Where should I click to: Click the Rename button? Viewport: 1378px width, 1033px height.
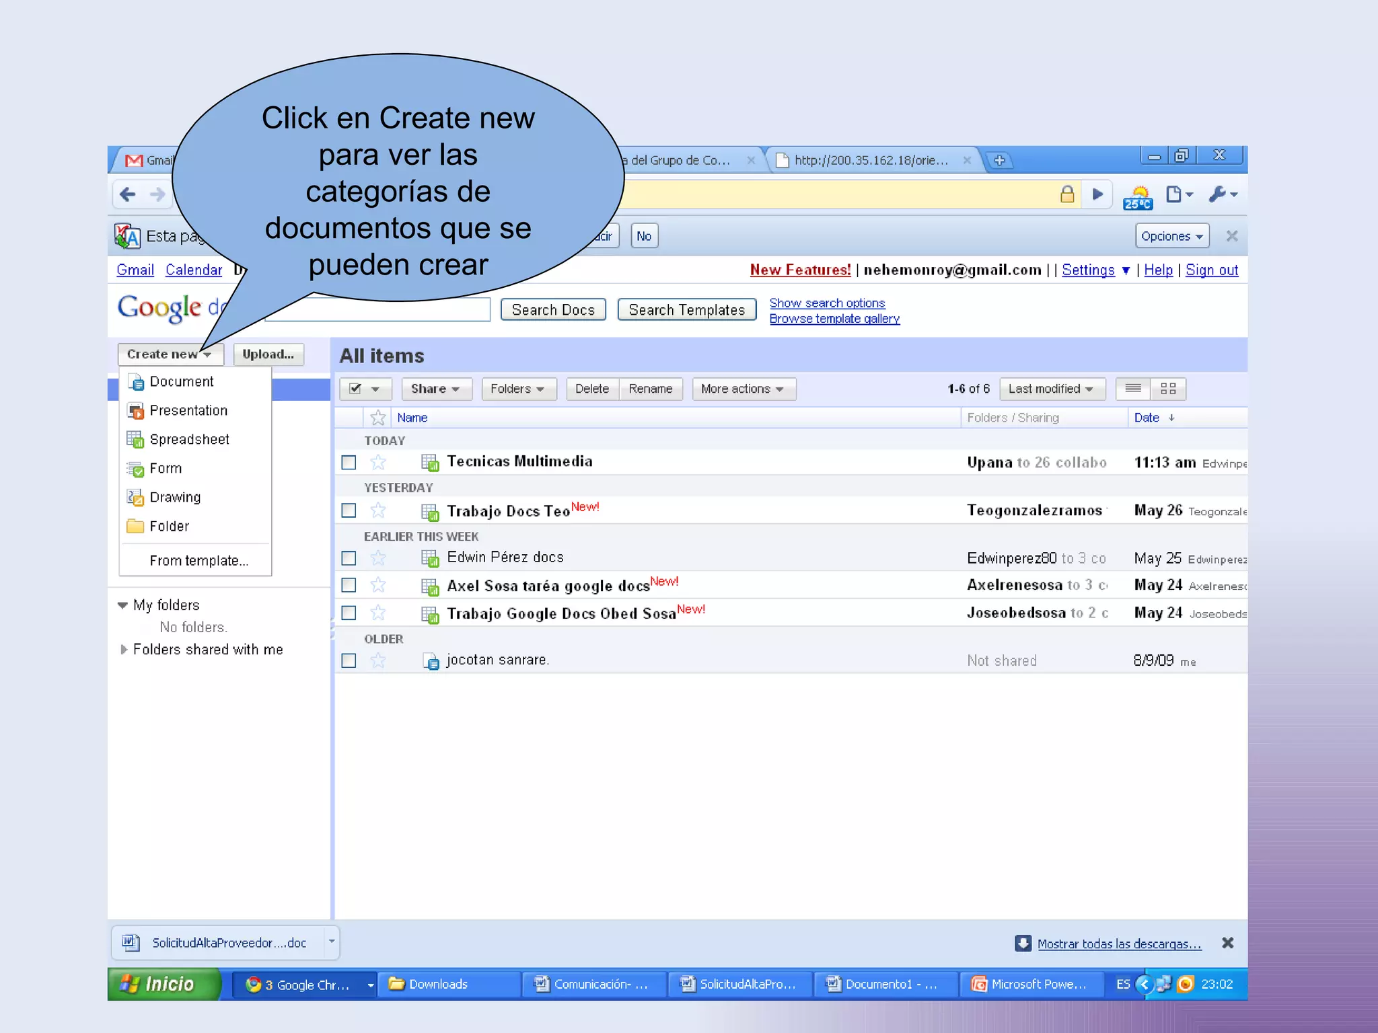[x=651, y=389]
